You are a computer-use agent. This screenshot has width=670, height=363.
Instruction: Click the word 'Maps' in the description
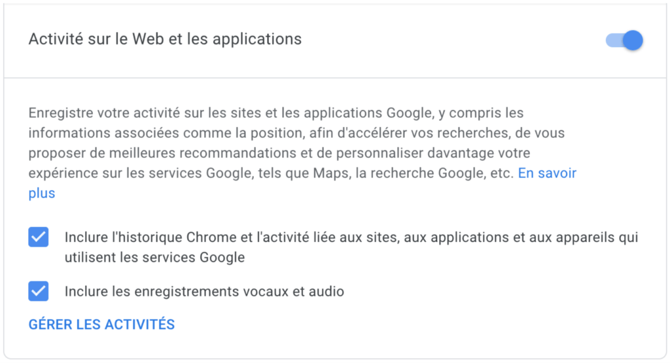point(370,173)
